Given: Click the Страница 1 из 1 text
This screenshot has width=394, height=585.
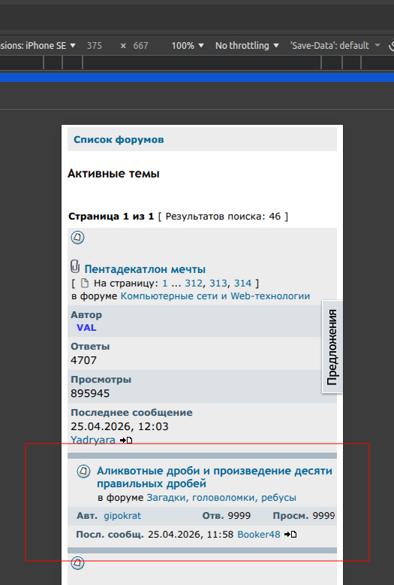Looking at the screenshot, I should [x=111, y=217].
